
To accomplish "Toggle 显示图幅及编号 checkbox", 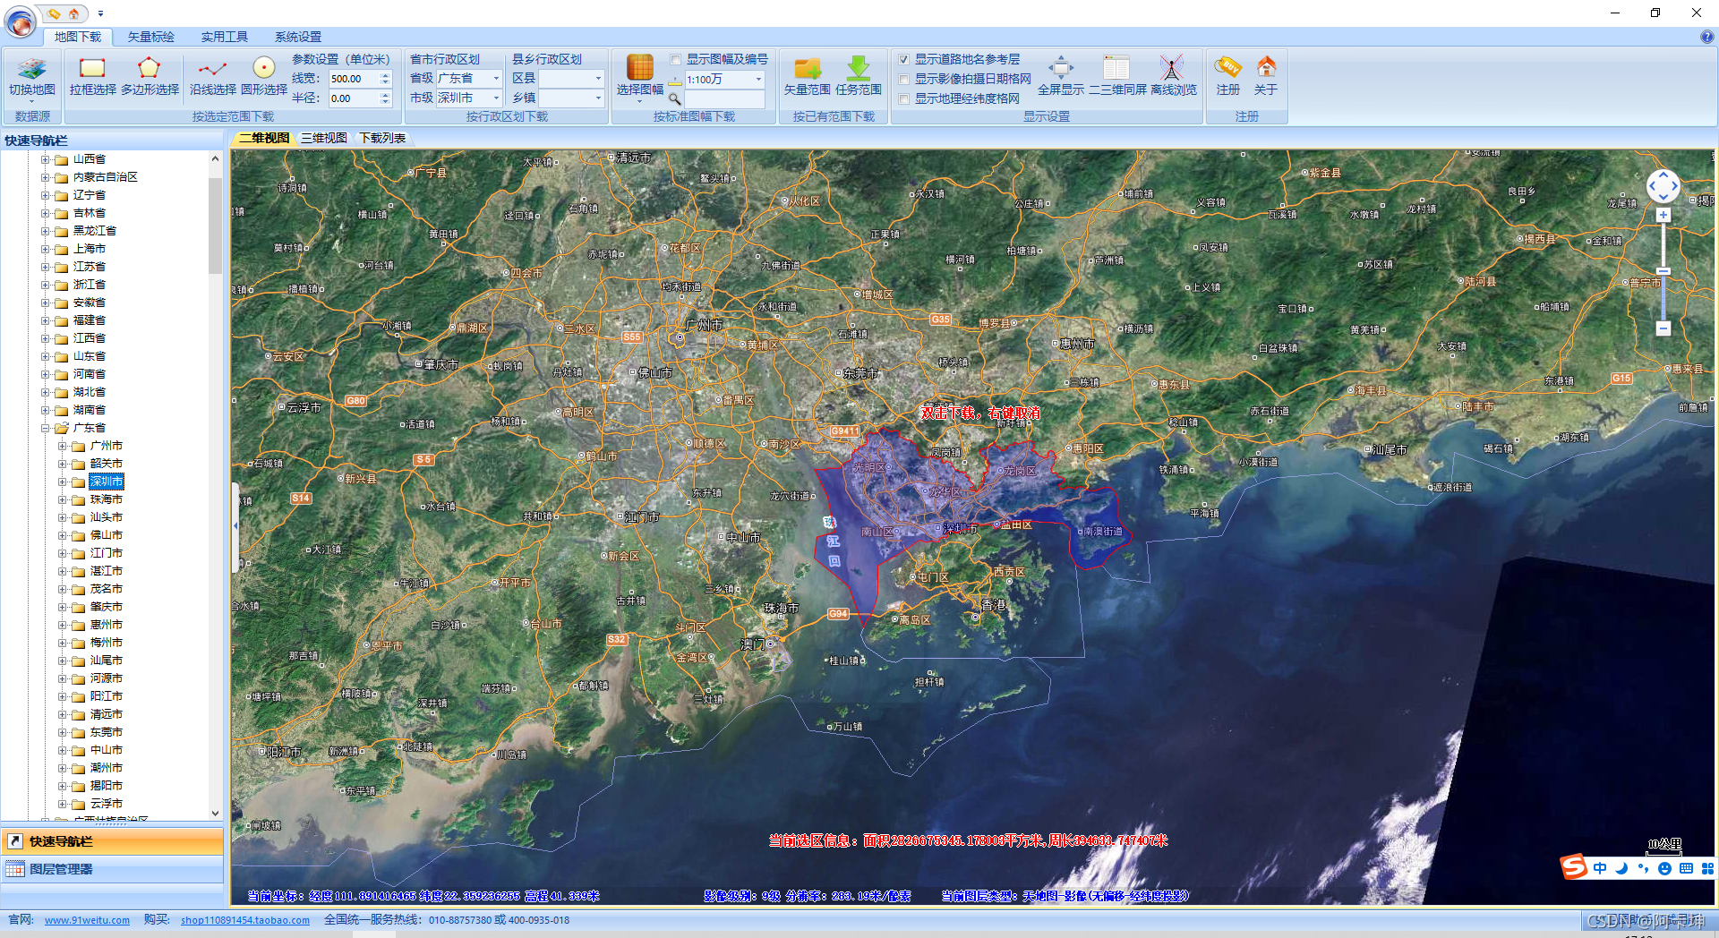I will coord(675,60).
